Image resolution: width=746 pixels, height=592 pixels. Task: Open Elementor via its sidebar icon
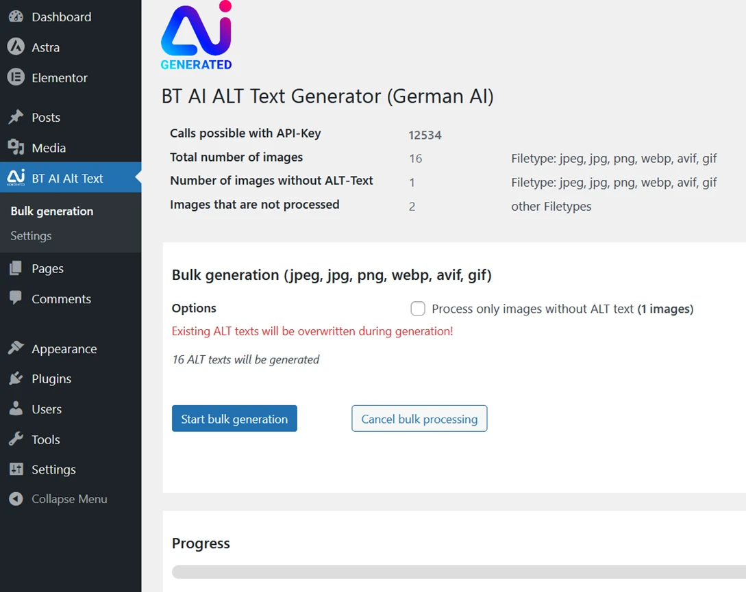click(x=16, y=78)
